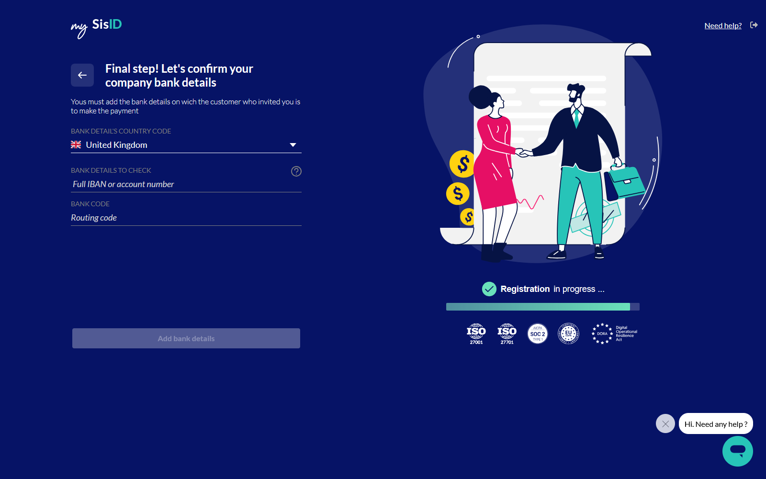Image resolution: width=766 pixels, height=479 pixels.
Task: Show bank details help question mark
Action: click(x=296, y=171)
